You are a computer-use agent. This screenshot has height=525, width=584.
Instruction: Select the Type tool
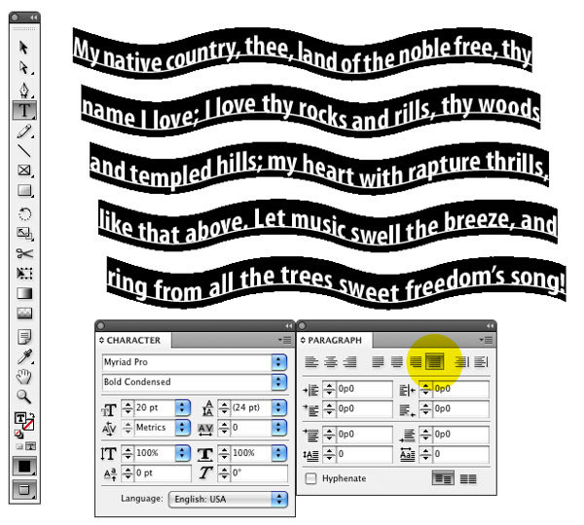[24, 110]
